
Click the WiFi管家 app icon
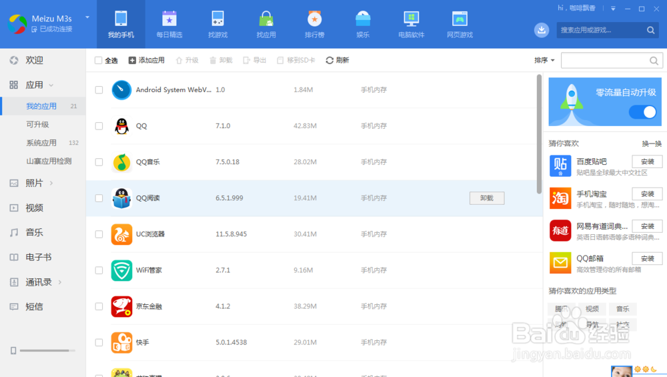click(x=121, y=270)
